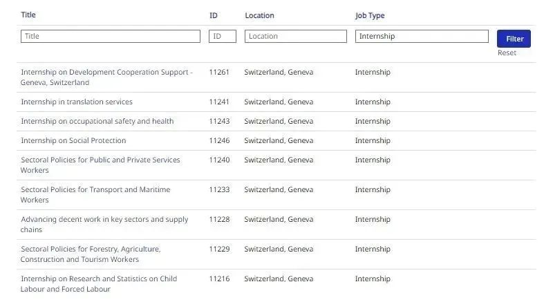The width and height of the screenshot is (553, 302).
Task: Sort by Location column header
Action: click(x=259, y=15)
